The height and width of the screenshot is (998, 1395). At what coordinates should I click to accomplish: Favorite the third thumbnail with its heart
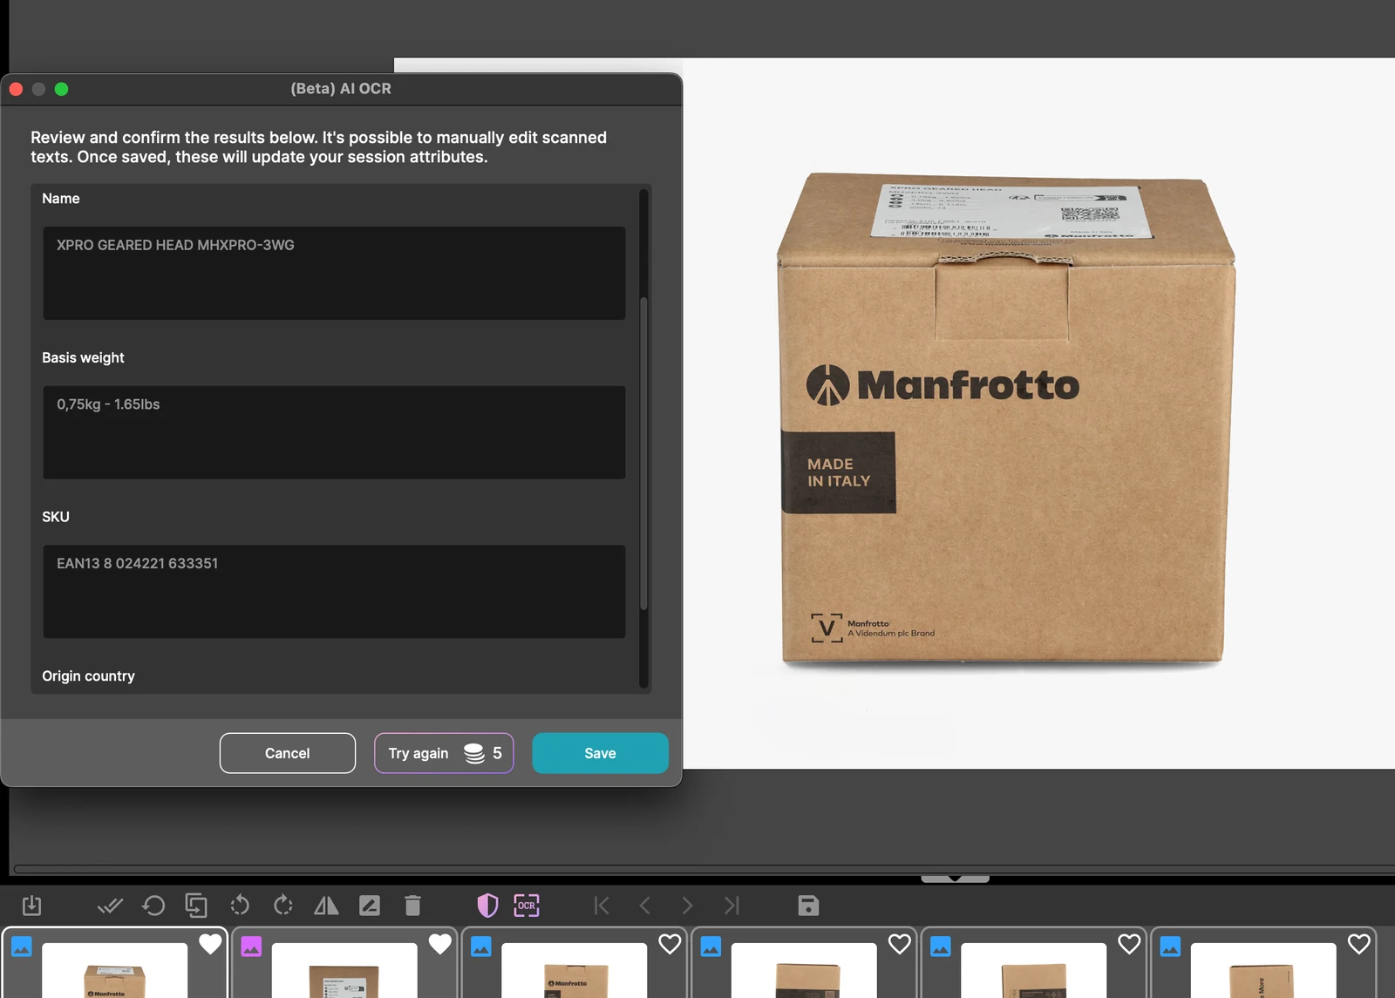[670, 944]
